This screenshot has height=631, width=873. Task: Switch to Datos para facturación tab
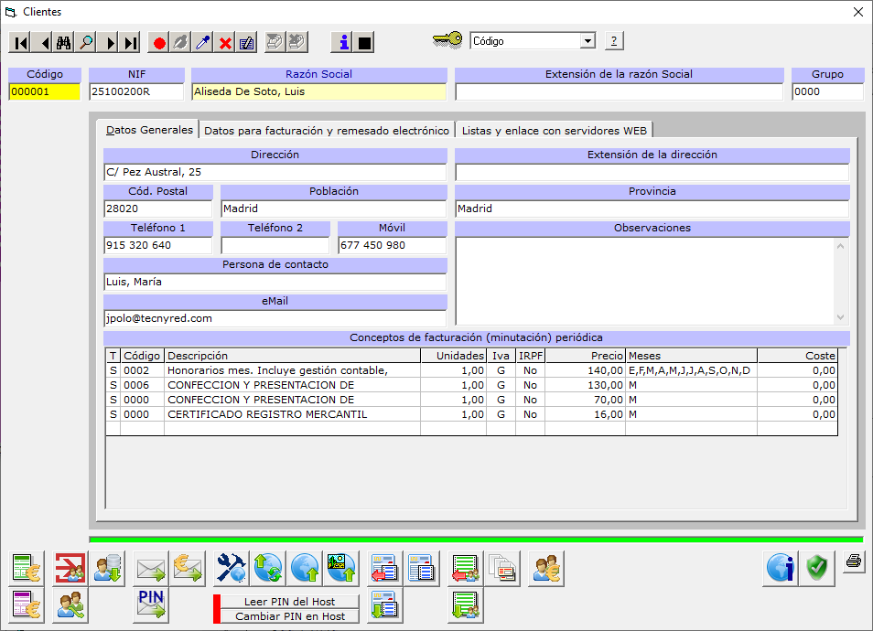[327, 131]
